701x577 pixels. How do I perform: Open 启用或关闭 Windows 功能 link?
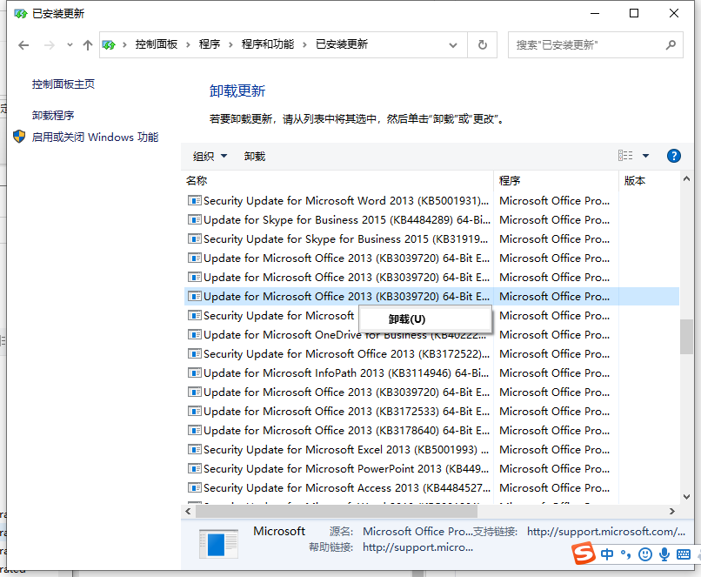[95, 137]
